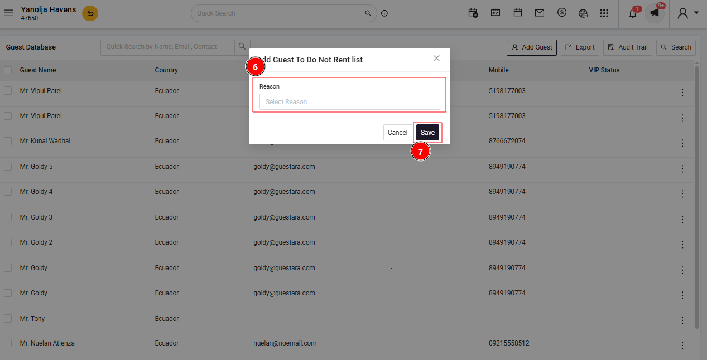Click the mobile number 8766672074
This screenshot has width=707, height=360.
pyautogui.click(x=507, y=141)
